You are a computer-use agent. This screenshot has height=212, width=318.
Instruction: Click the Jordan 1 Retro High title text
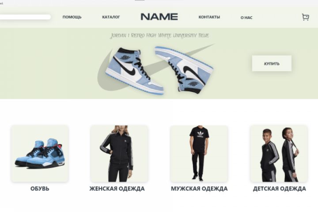click(x=159, y=36)
